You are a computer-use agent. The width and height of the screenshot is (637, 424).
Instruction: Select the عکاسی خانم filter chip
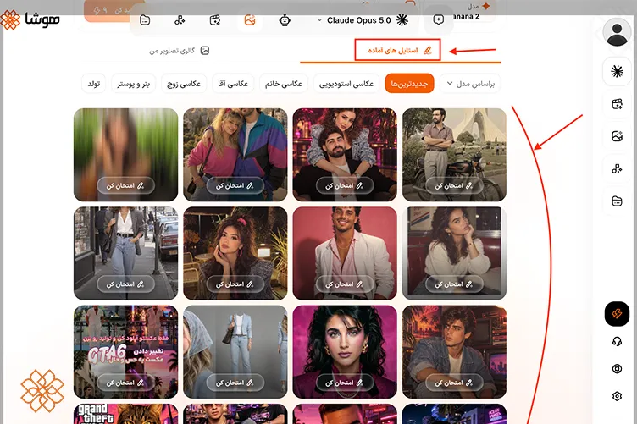[284, 84]
